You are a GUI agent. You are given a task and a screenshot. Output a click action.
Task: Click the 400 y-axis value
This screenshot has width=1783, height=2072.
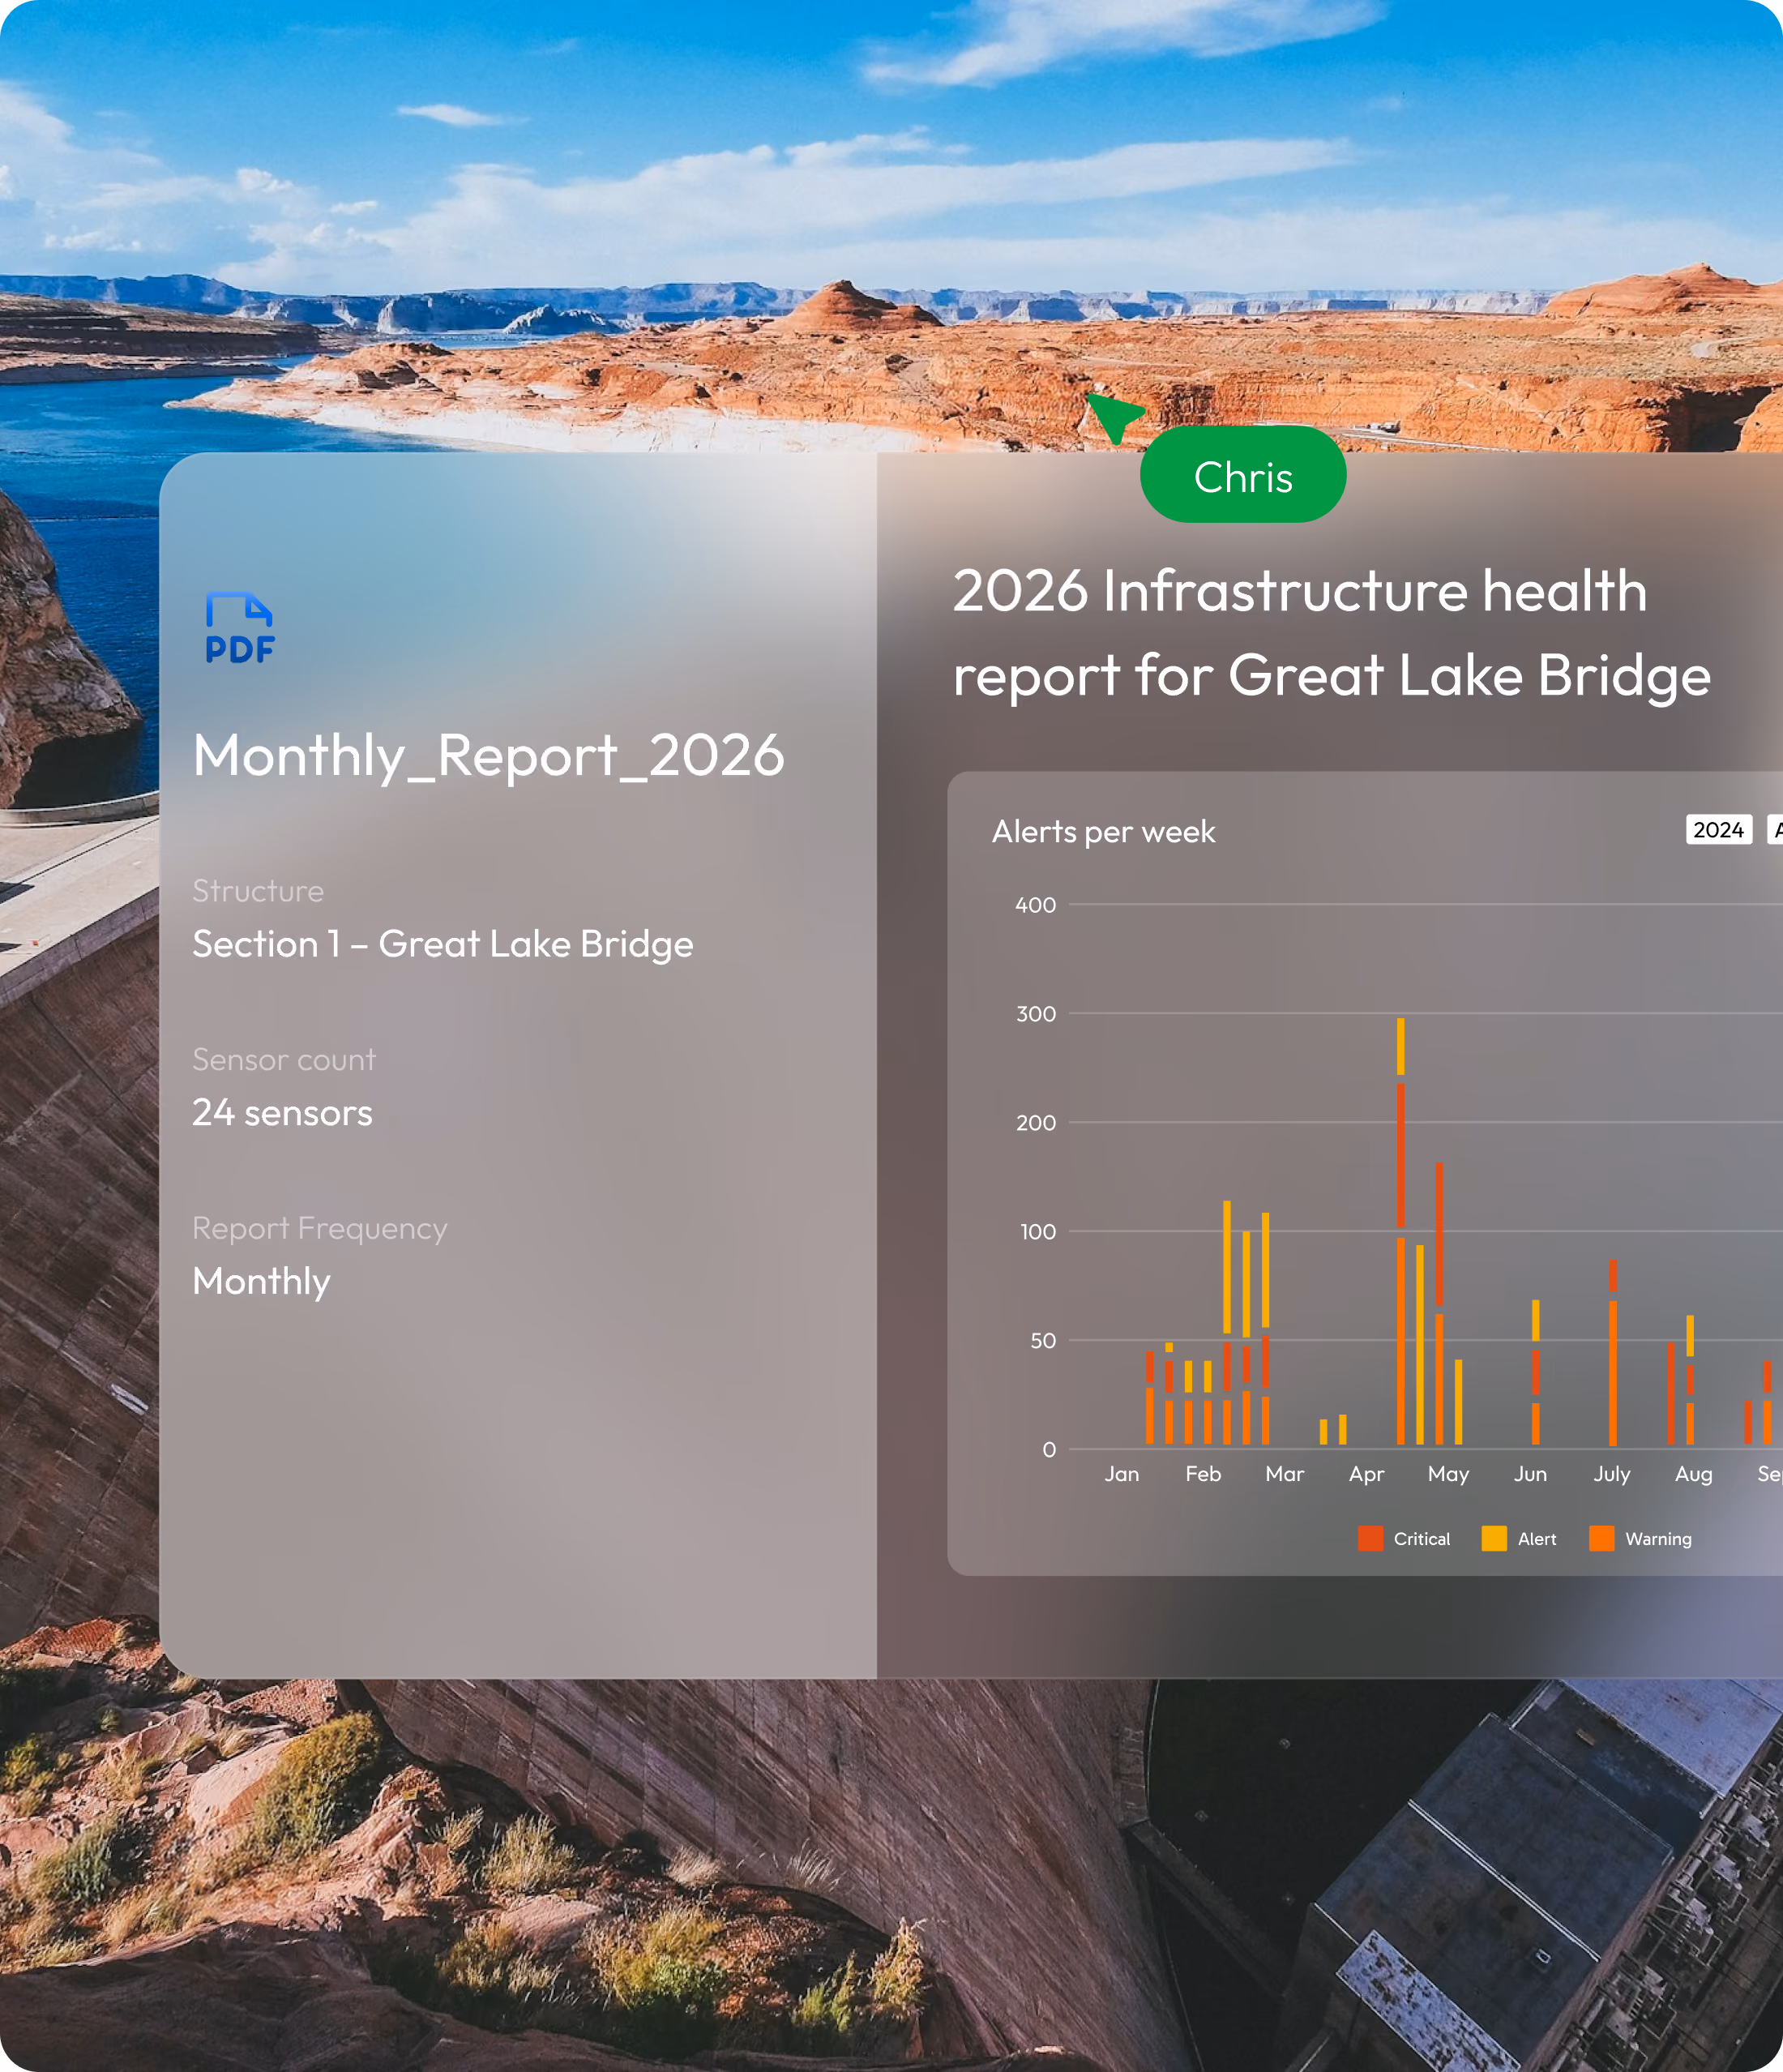1035,905
